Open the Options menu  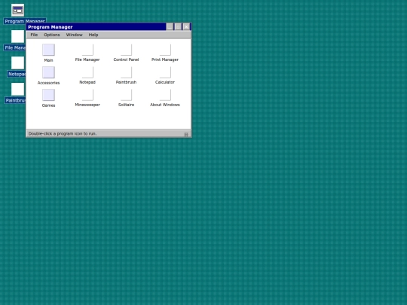[x=52, y=35]
